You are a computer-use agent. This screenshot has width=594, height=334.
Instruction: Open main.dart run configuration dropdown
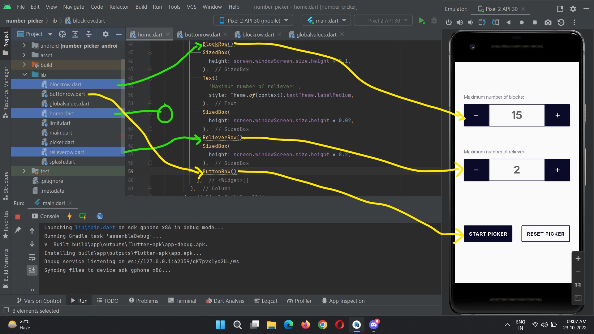(326, 20)
